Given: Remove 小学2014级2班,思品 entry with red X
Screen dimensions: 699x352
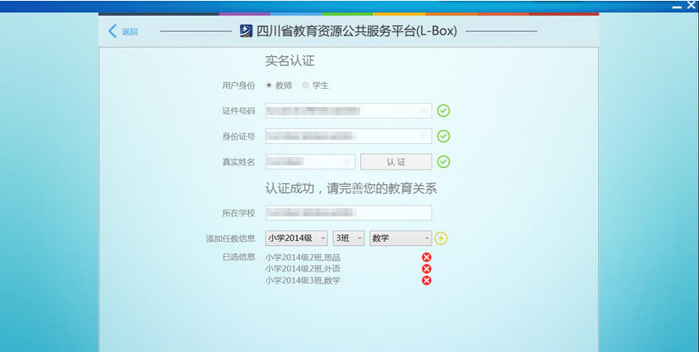Looking at the screenshot, I should [427, 257].
